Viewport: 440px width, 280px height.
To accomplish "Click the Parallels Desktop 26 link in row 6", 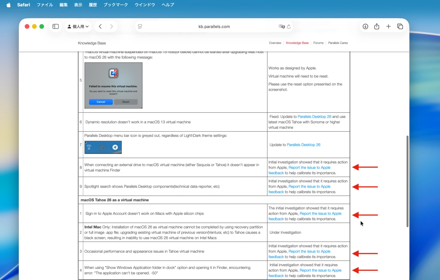I will point(315,116).
